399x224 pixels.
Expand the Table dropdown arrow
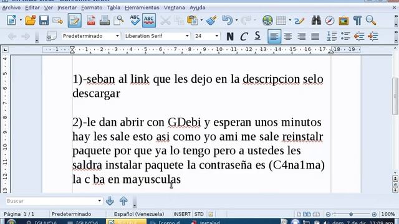click(x=290, y=21)
